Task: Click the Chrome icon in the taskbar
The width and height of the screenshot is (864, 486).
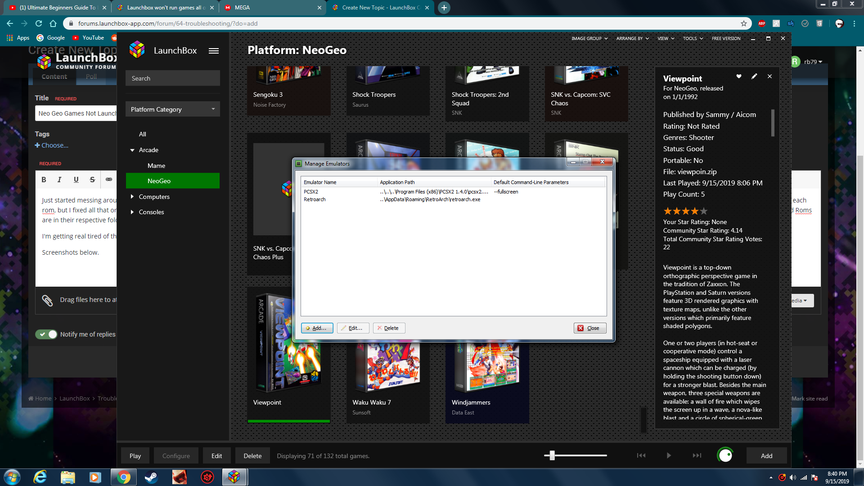Action: (123, 477)
